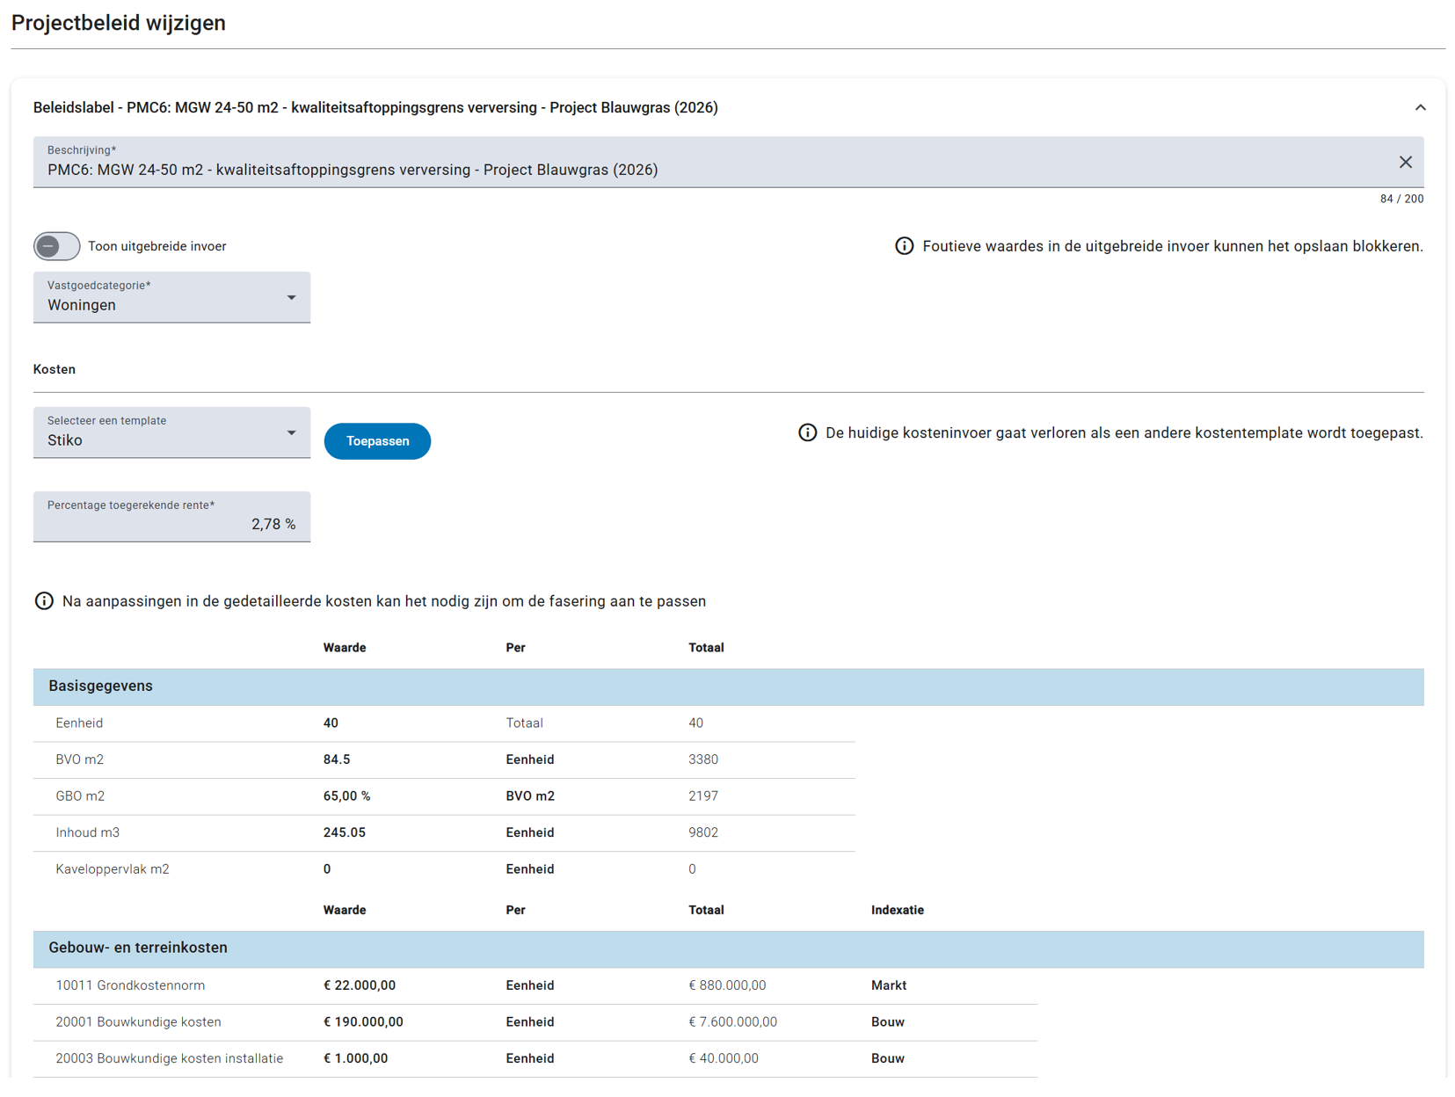The image size is (1455, 1097).
Task: Open the Vastgoedcategorie dropdown
Action: pos(171,298)
